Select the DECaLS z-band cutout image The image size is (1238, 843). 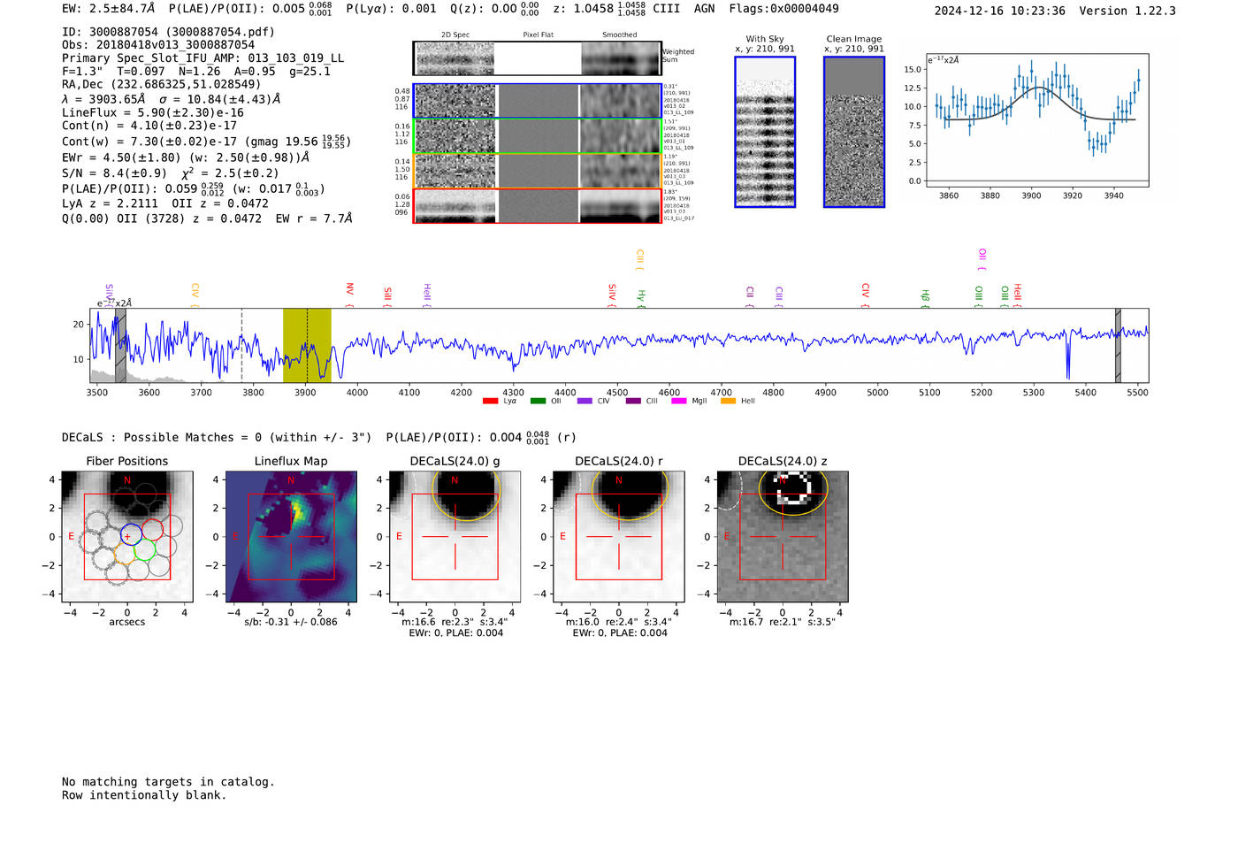pyautogui.click(x=783, y=536)
